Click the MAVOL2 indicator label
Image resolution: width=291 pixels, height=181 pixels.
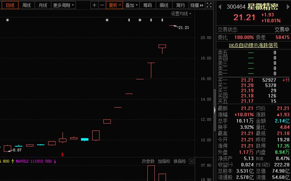34,161
